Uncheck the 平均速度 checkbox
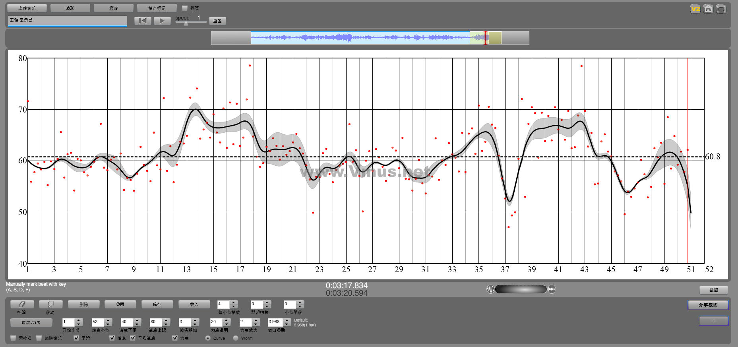The image size is (738, 347). tap(133, 338)
